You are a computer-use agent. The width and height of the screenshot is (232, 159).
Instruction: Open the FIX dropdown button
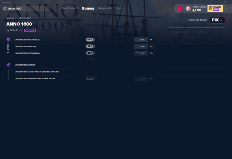tap(217, 20)
